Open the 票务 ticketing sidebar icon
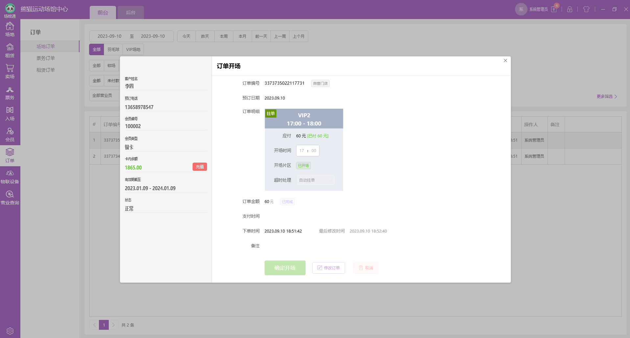Viewport: 630px width, 338px height. click(10, 92)
